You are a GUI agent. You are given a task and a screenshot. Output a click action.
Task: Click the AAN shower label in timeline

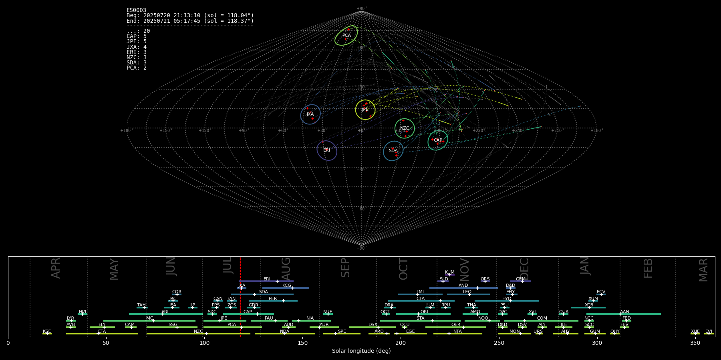[624, 312]
